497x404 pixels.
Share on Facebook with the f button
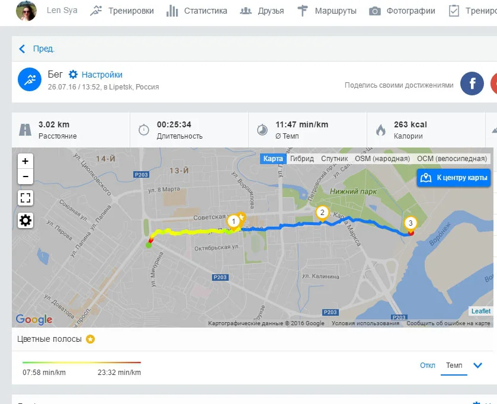pyautogui.click(x=472, y=84)
